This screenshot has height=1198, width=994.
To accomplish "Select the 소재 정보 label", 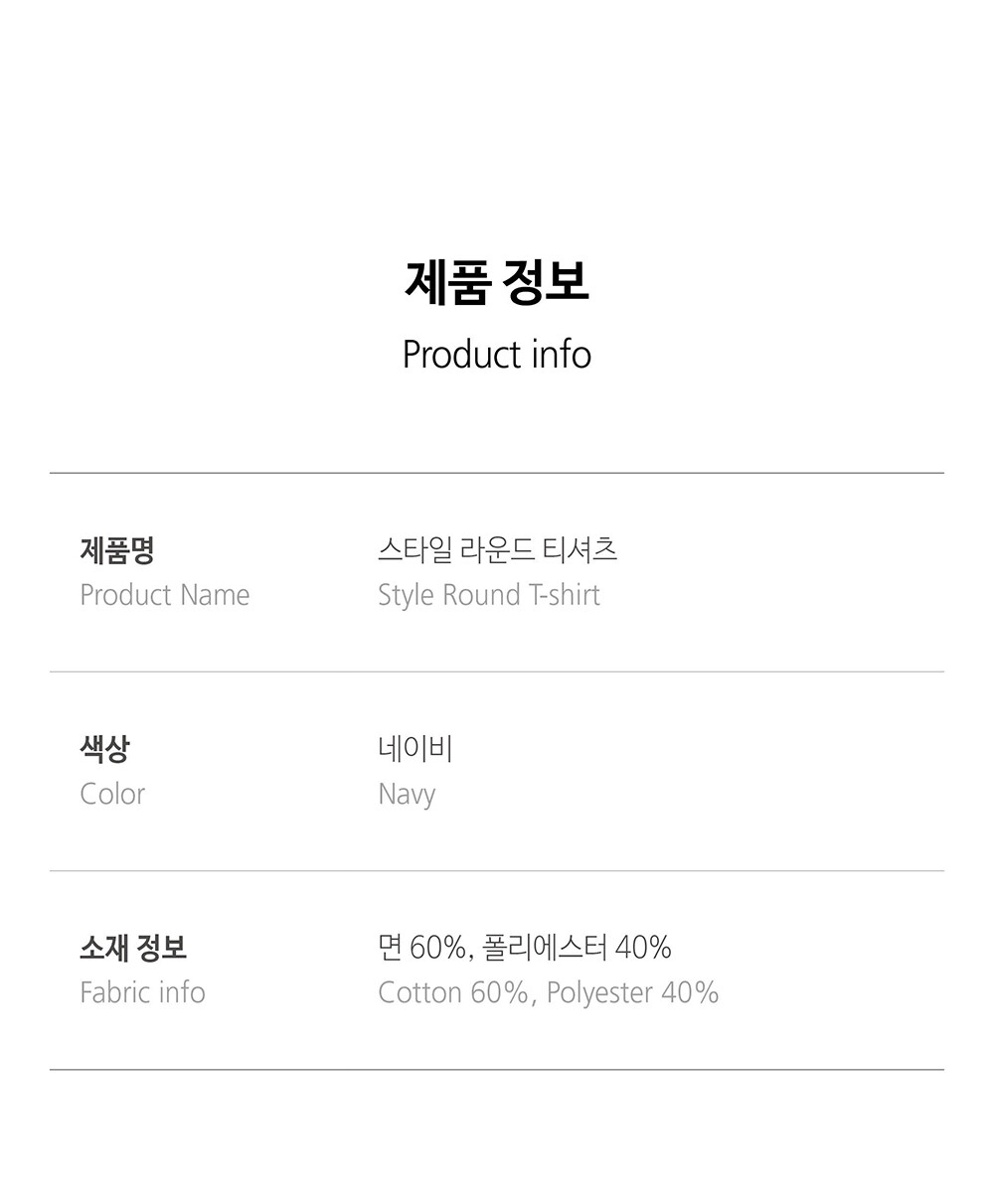I will (x=133, y=947).
